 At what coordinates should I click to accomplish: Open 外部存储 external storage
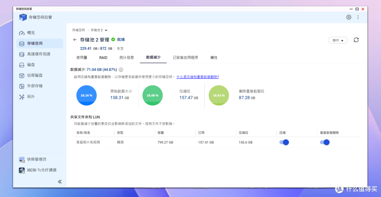[x=40, y=86]
